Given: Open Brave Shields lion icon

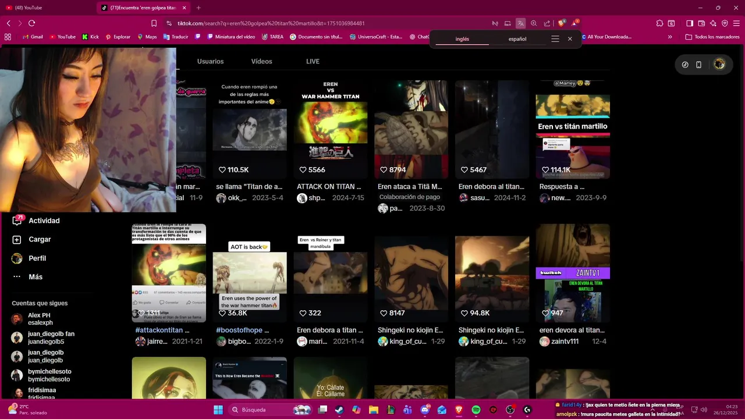Looking at the screenshot, I should pos(561,23).
